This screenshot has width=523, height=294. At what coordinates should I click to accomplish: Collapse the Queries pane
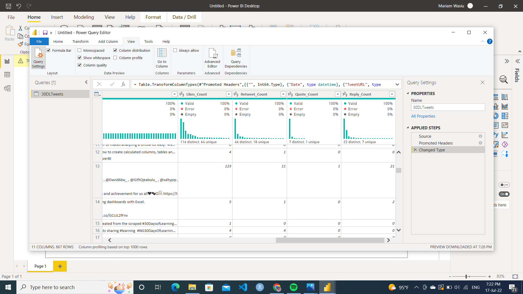click(86, 82)
